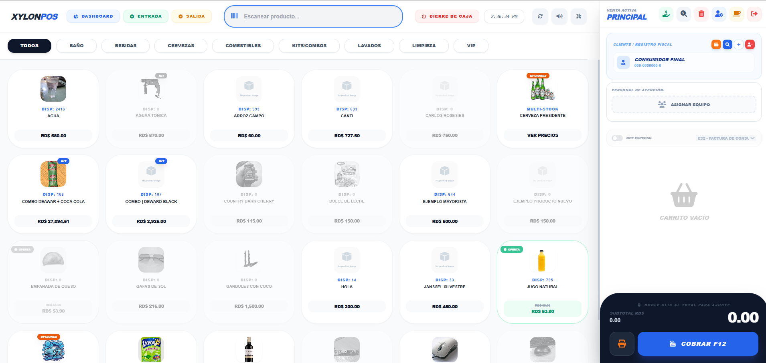The image size is (766, 363).
Task: Open the Dashboard button
Action: tap(93, 16)
